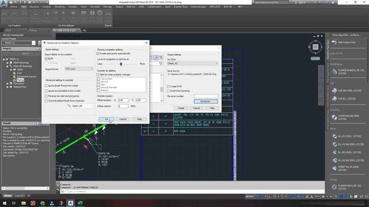Enable Override default North Arrow direction
Image resolution: width=369 pixels, height=207 pixels.
pos(46,101)
